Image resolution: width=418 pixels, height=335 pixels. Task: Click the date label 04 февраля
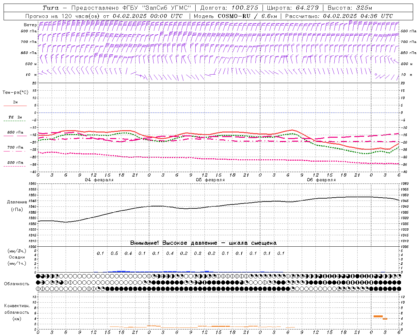[99, 180]
